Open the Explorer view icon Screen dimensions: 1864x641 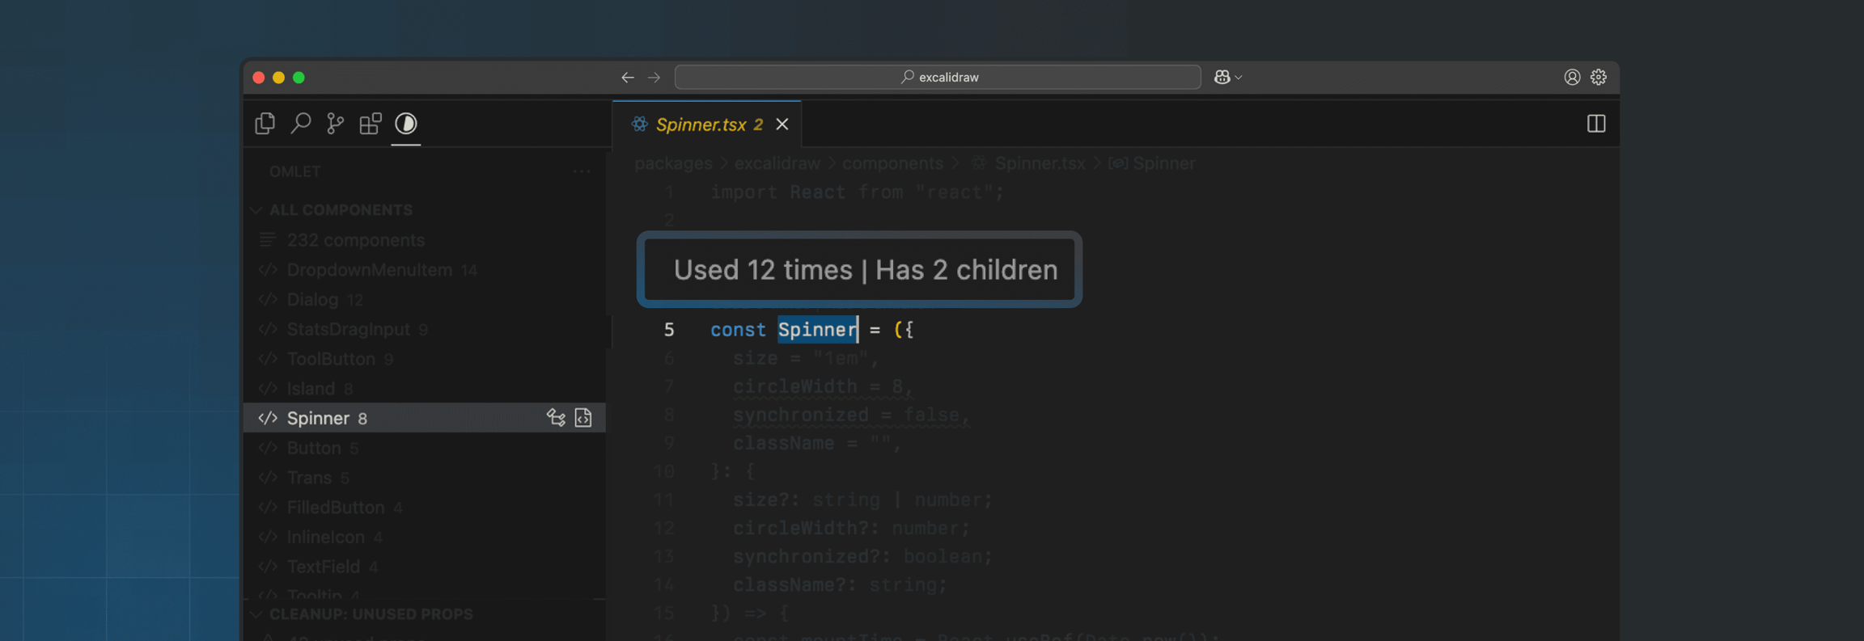265,124
